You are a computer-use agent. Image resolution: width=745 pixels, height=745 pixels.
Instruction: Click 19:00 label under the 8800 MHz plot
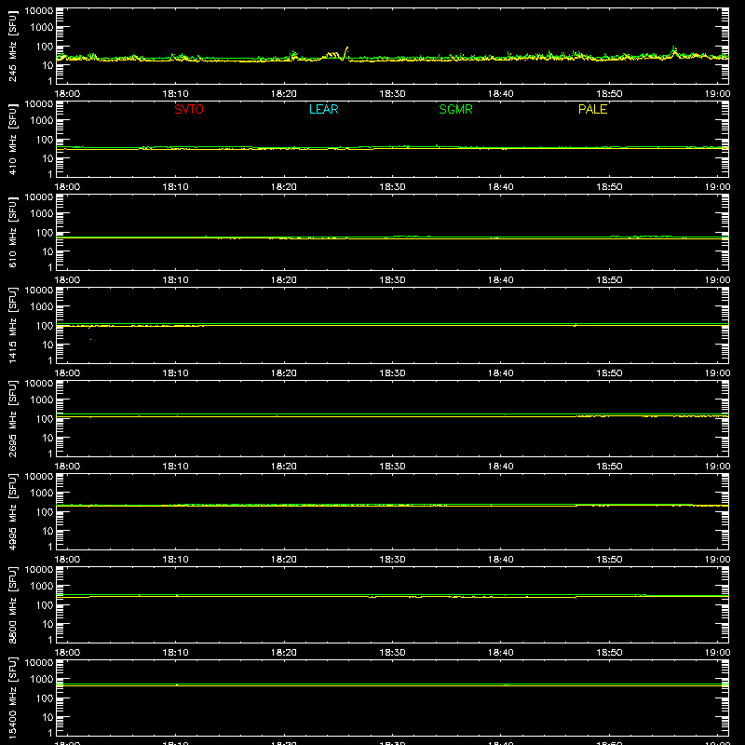(717, 653)
